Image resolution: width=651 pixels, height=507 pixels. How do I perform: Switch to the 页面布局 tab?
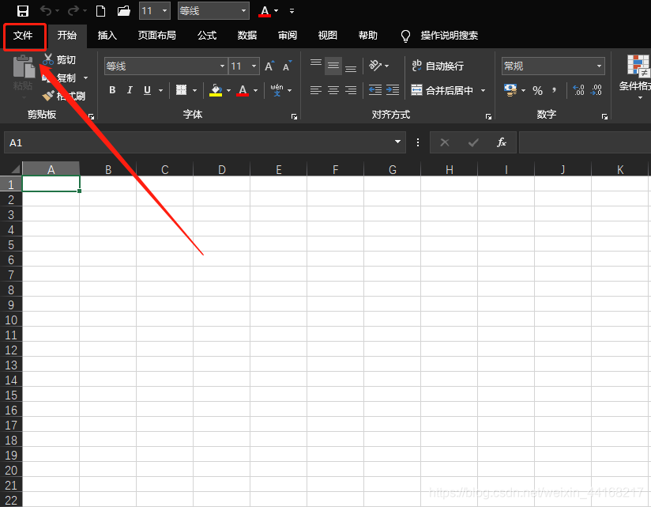(x=157, y=36)
